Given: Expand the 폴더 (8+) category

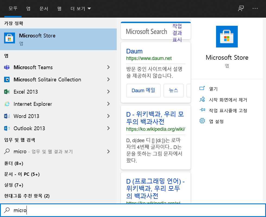Looking at the screenshot, I should 14,163.
